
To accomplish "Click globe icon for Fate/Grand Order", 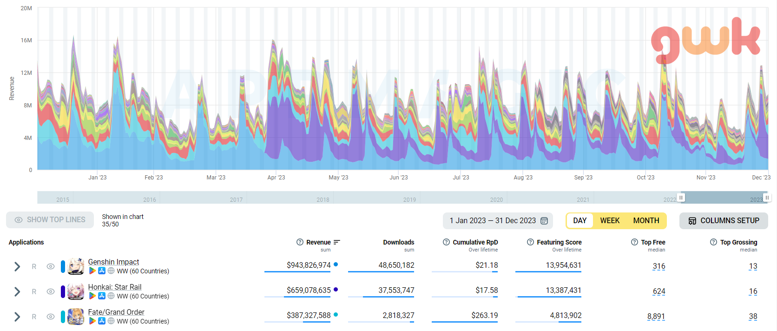I will pos(111,321).
